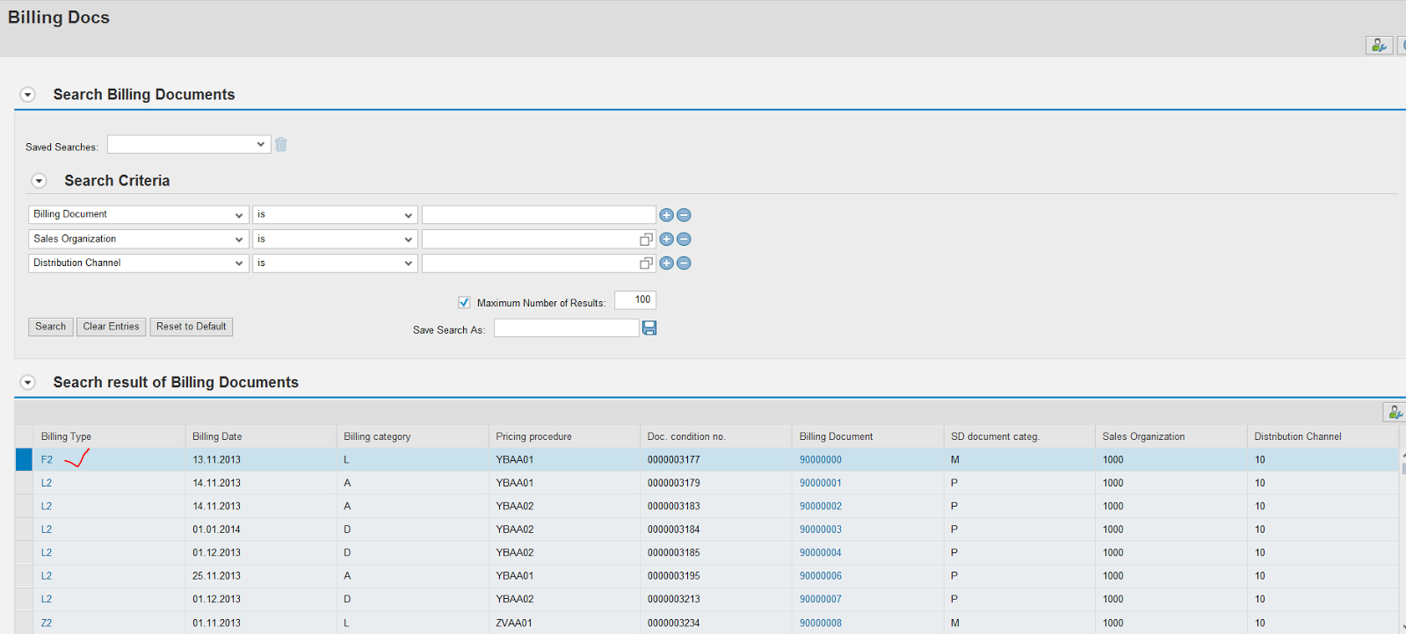Open page personalization icon in the header

point(1379,45)
